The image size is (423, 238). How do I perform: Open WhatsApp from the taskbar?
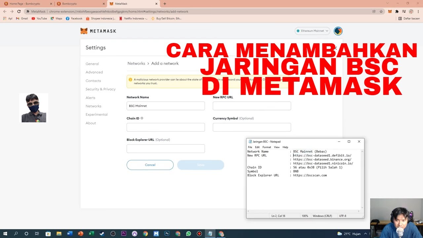tap(188, 234)
